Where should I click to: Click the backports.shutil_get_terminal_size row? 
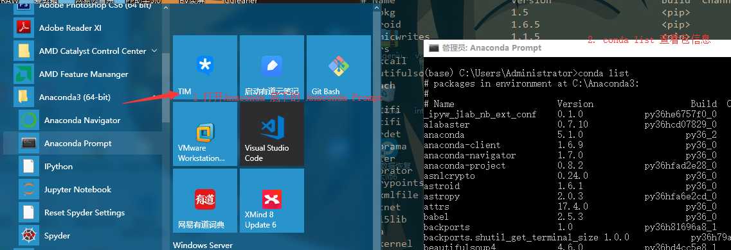pyautogui.click(x=577, y=237)
